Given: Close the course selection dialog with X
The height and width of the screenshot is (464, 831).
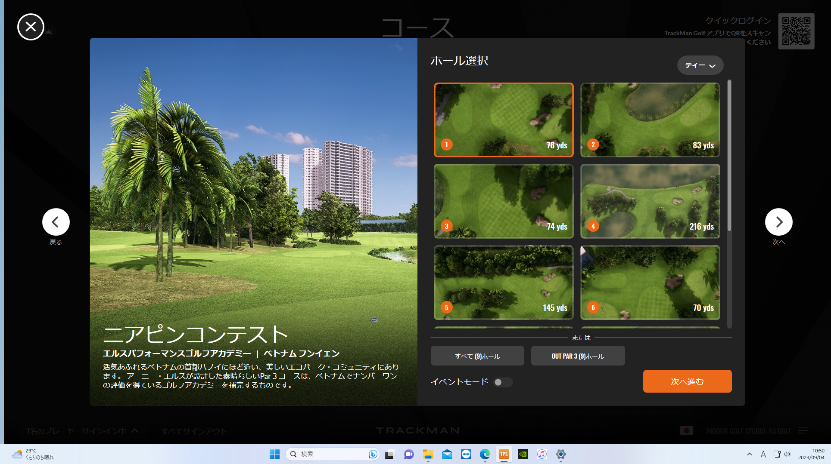Looking at the screenshot, I should [31, 27].
